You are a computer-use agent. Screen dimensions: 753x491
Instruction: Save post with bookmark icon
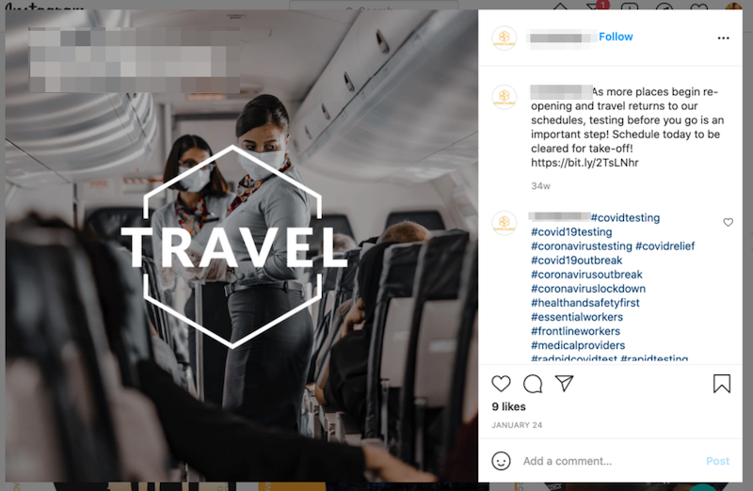(721, 384)
